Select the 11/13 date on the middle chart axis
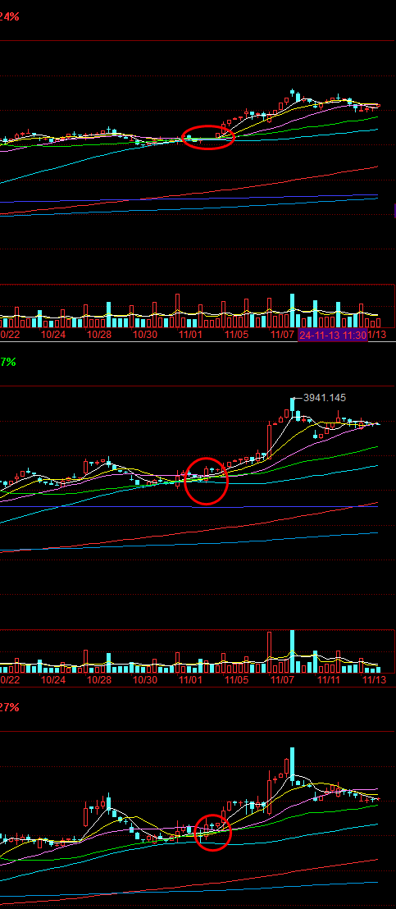The height and width of the screenshot is (909, 396). [374, 679]
